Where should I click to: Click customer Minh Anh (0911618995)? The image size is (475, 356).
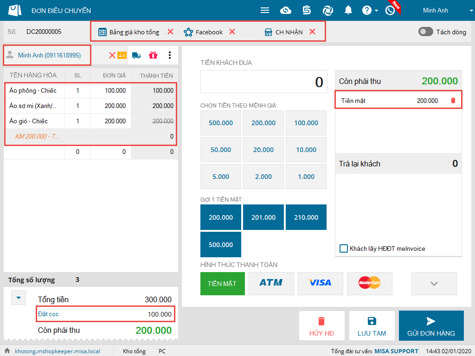click(x=49, y=55)
